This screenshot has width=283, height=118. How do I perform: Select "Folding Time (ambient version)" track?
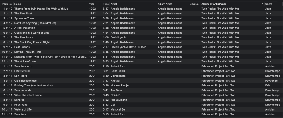tap(33, 85)
